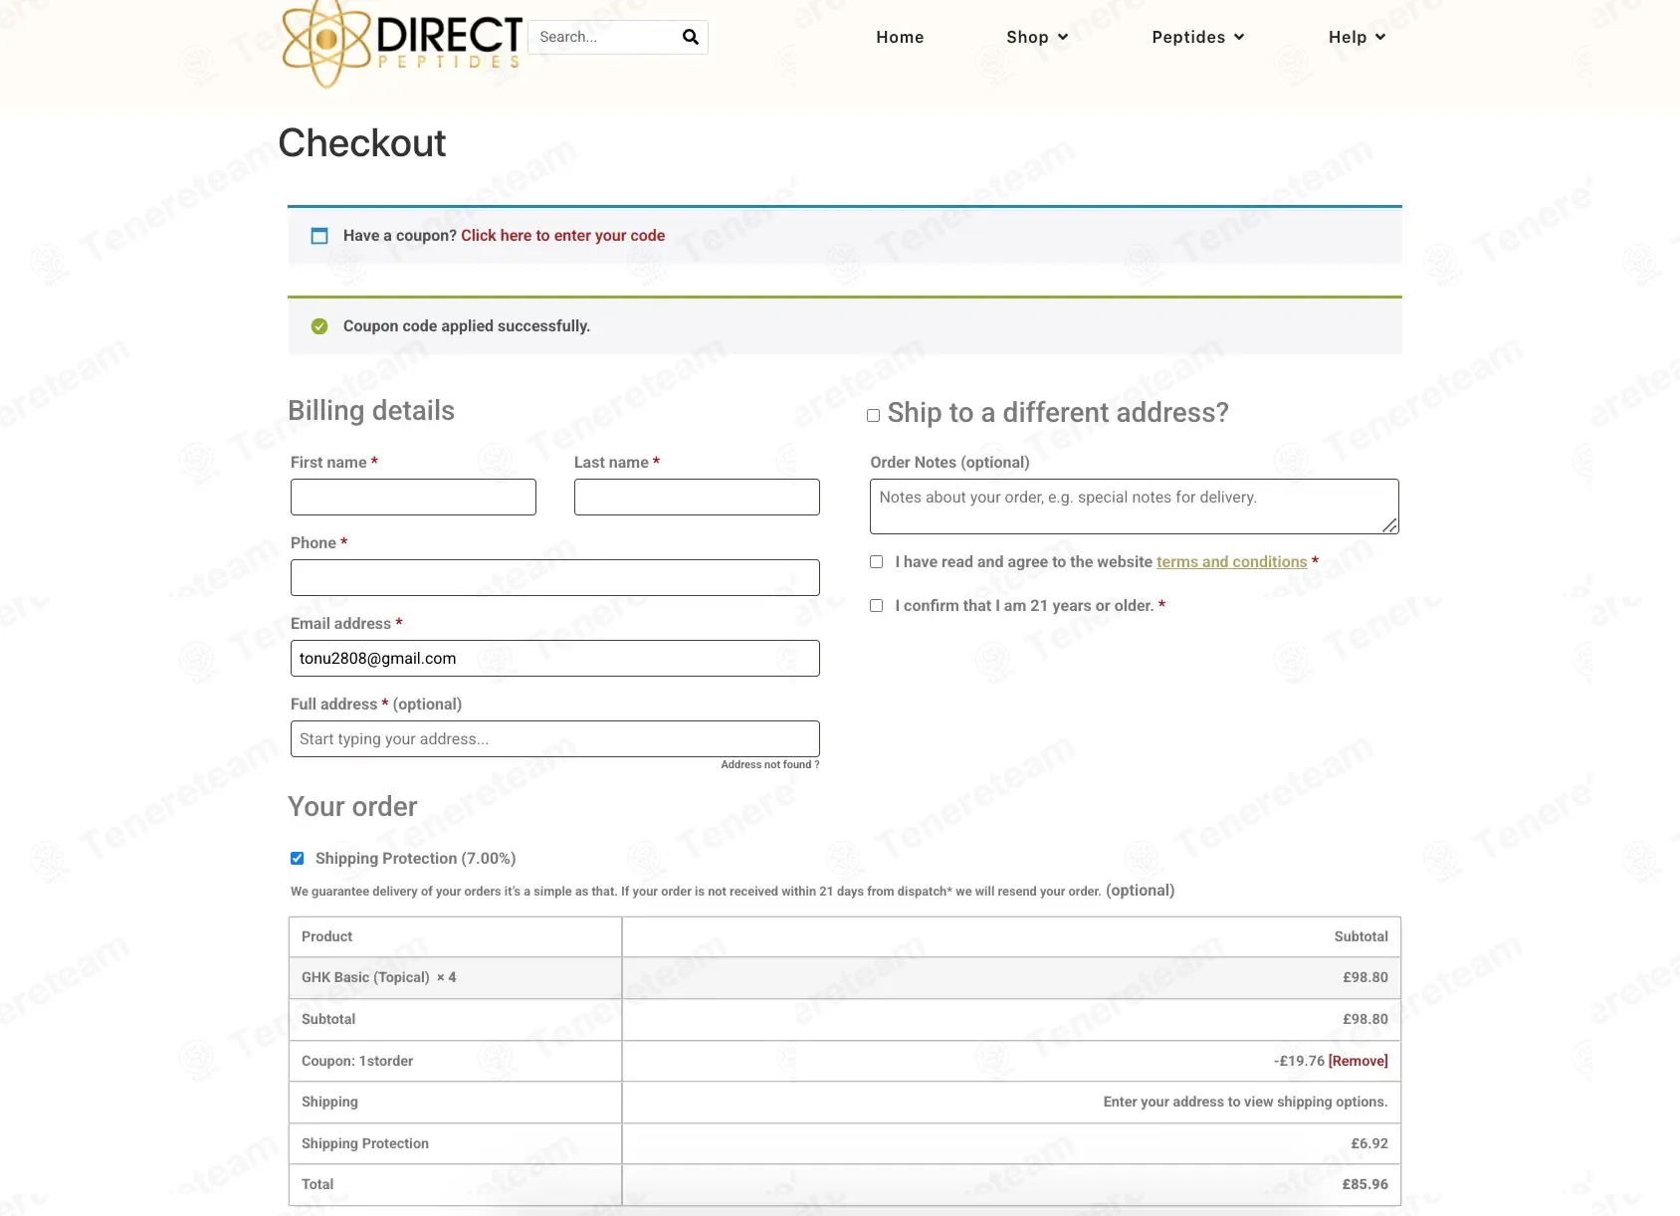Viewport: 1680px width, 1216px height.
Task: Remove the 1storder coupon
Action: tap(1358, 1061)
